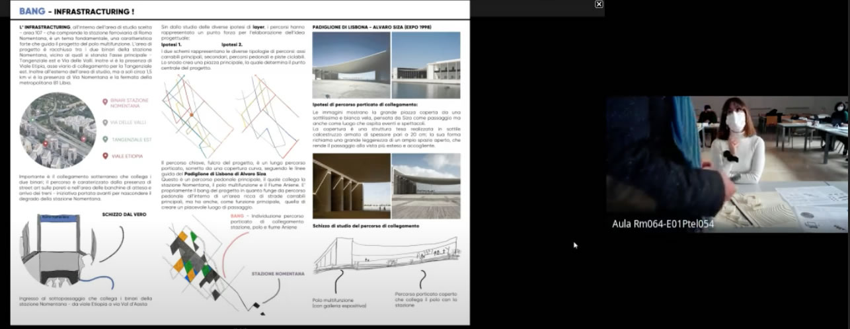The height and width of the screenshot is (329, 850).
Task: Open the pavilion columns photo
Action: point(350,186)
